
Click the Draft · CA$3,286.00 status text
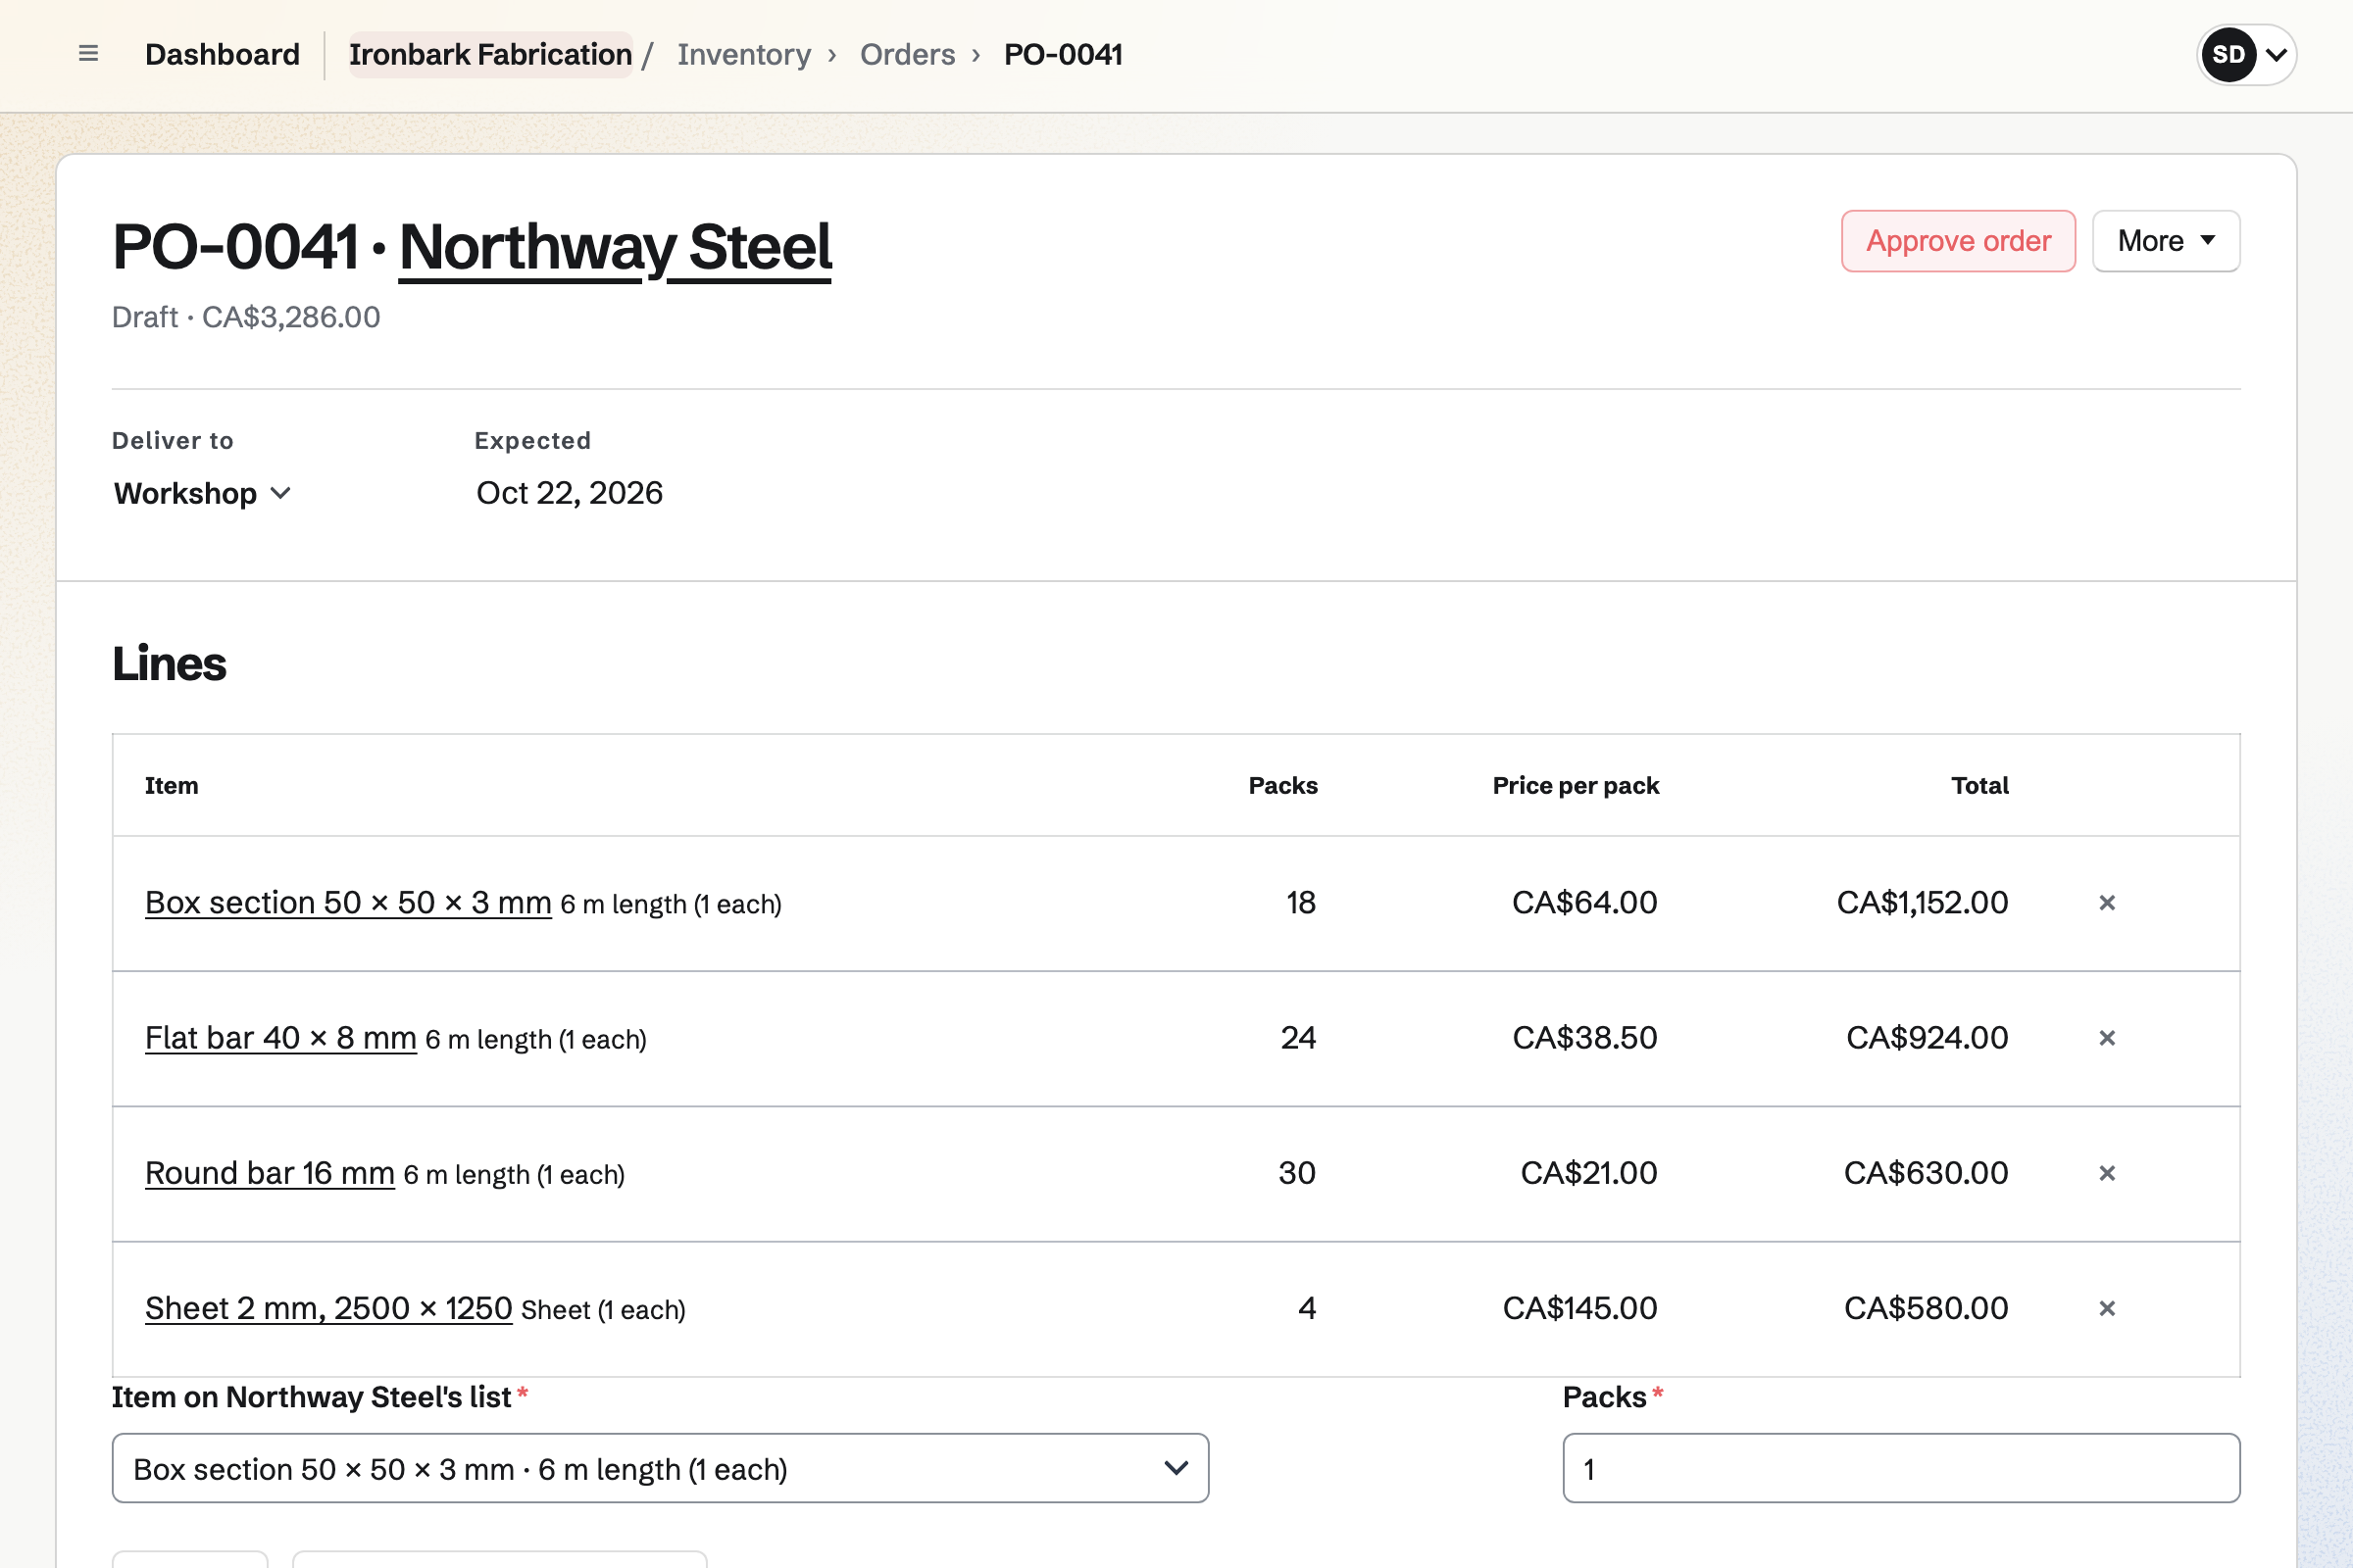(x=246, y=317)
